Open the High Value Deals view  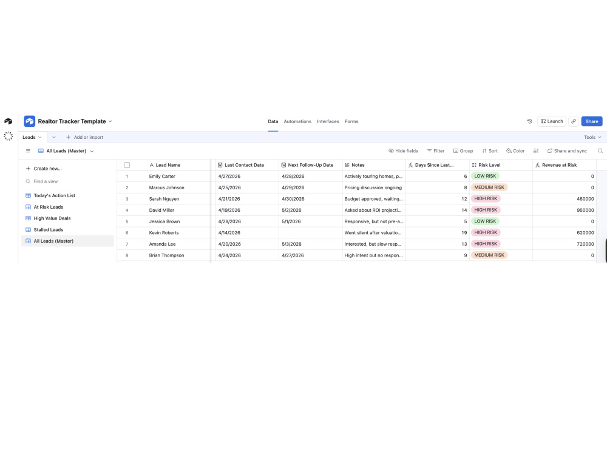[68, 218]
